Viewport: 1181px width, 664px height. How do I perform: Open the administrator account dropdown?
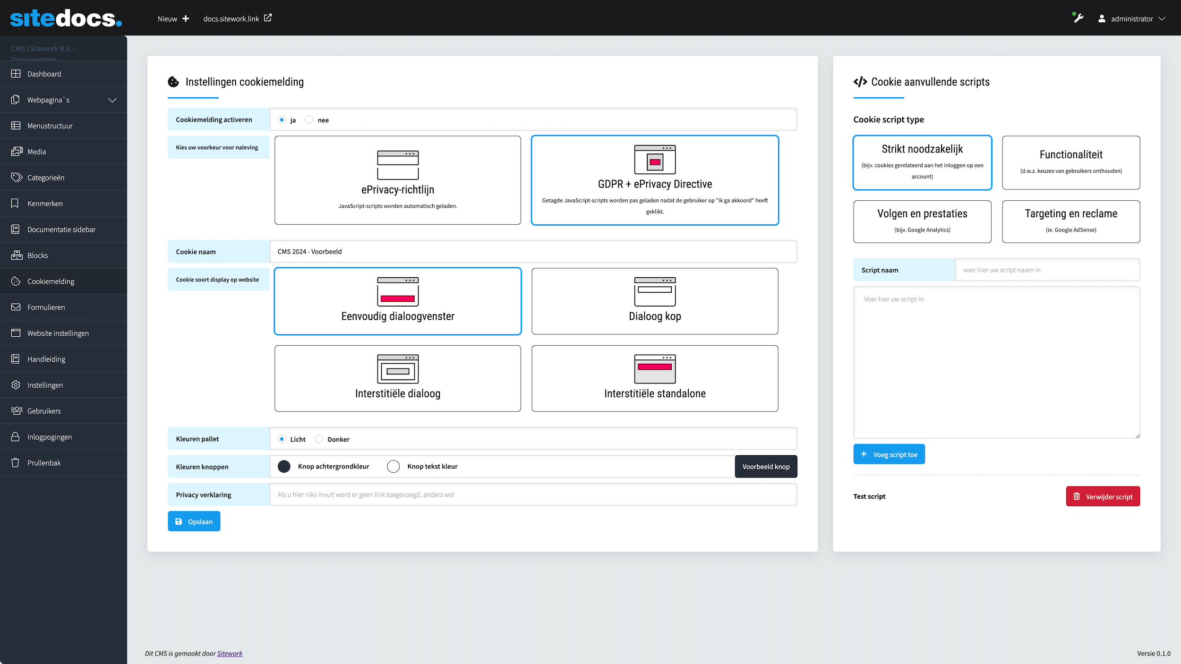[1133, 19]
